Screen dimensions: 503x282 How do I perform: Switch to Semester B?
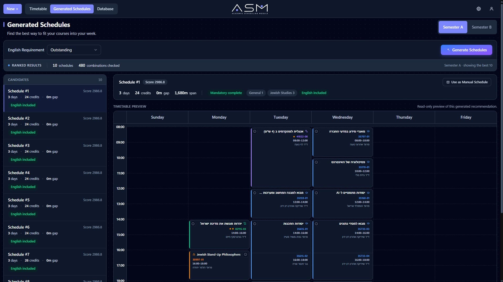coord(481,27)
